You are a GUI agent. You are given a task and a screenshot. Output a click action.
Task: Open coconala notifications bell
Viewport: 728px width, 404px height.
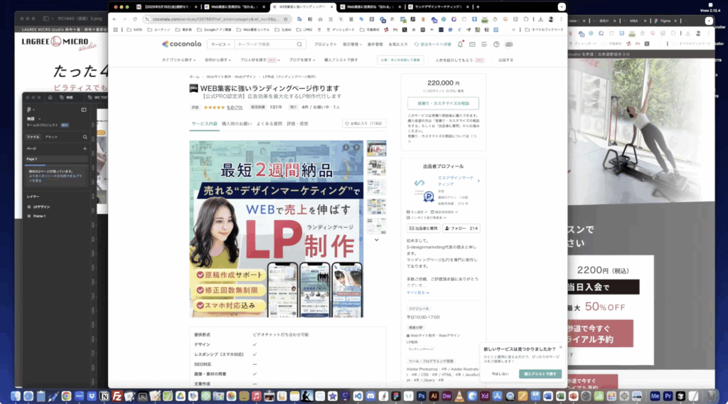460,44
